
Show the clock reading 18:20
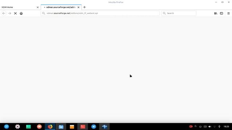[226, 126]
